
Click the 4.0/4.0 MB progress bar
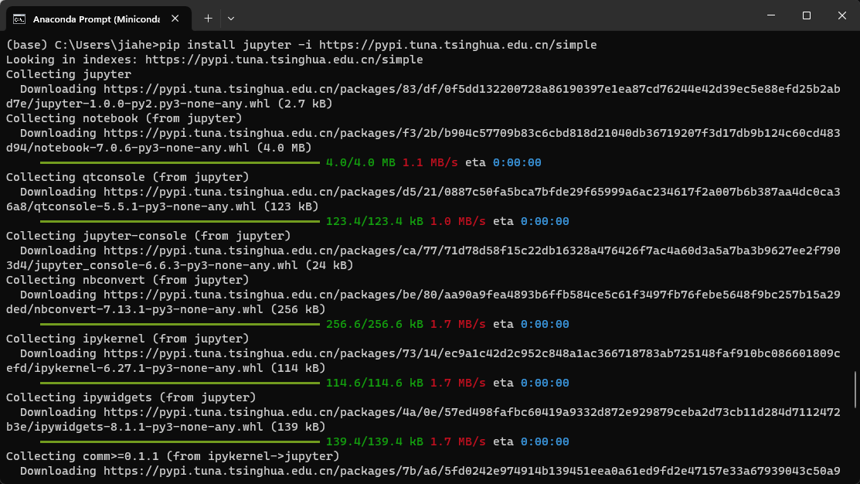click(x=180, y=163)
